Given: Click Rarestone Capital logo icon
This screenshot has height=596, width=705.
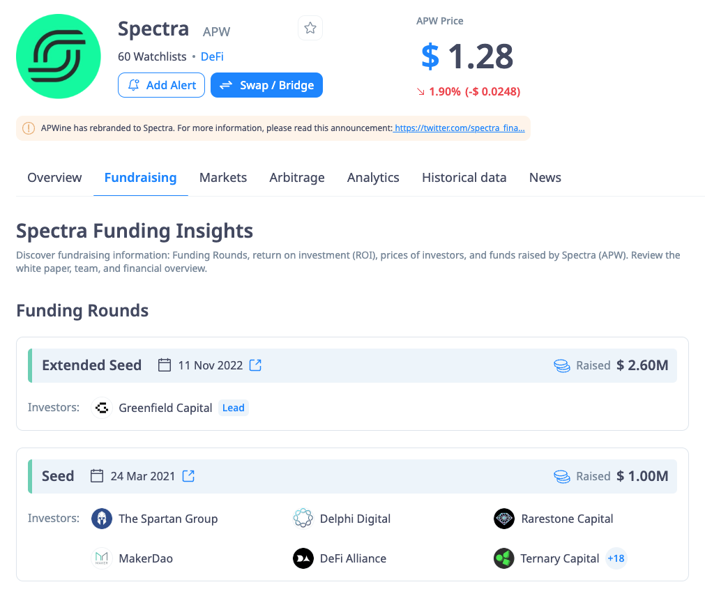Looking at the screenshot, I should pyautogui.click(x=504, y=519).
